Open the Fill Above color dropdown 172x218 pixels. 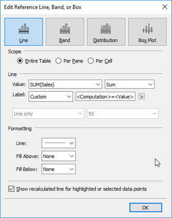click(x=59, y=156)
